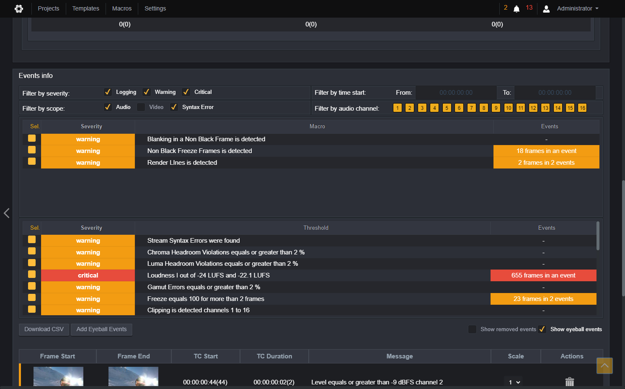Click the Administrator user avatar icon
Viewport: 625px width, 389px height.
pos(546,9)
